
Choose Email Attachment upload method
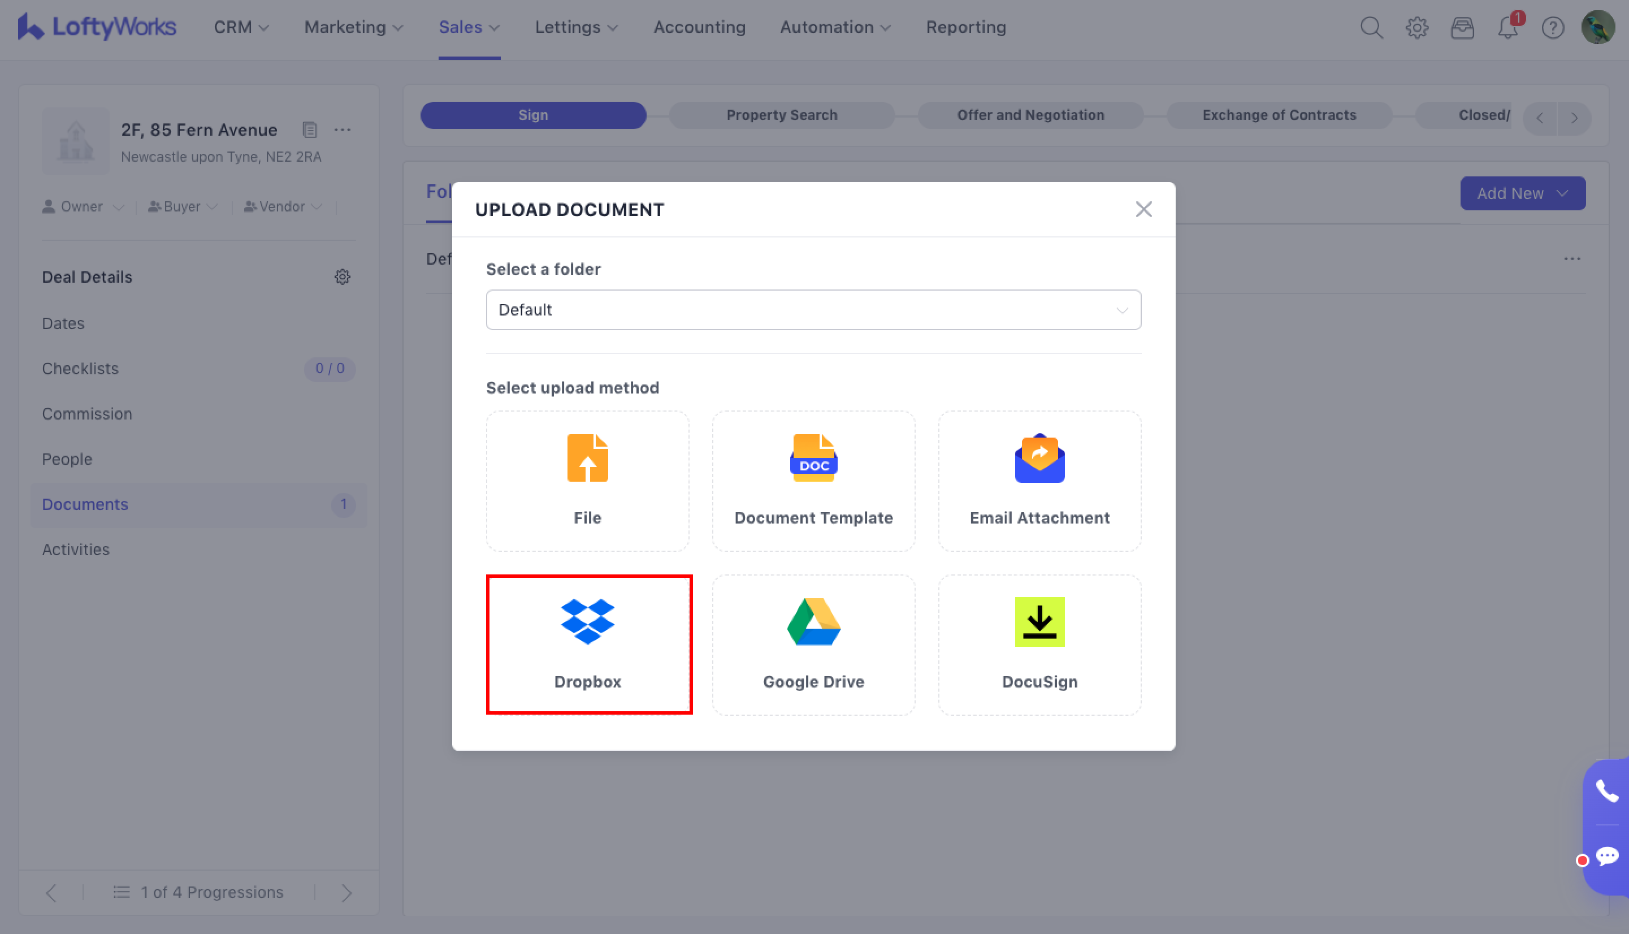point(1039,480)
